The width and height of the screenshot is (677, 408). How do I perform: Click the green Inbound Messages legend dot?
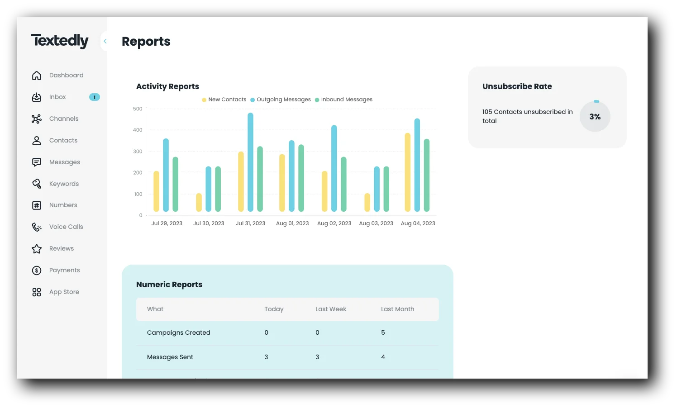(317, 100)
